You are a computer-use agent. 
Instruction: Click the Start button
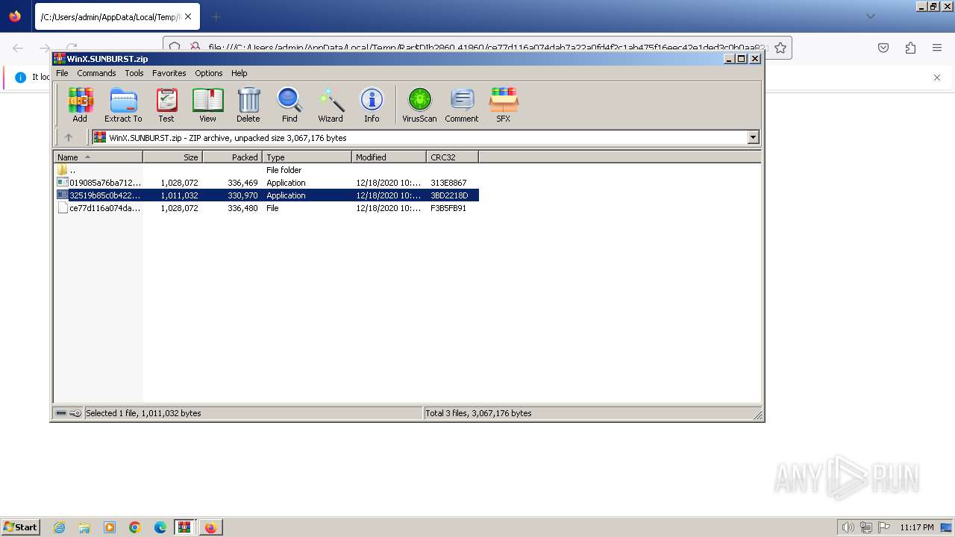click(21, 527)
